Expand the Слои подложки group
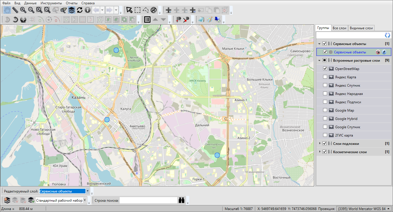393x212 pixels. 319,143
